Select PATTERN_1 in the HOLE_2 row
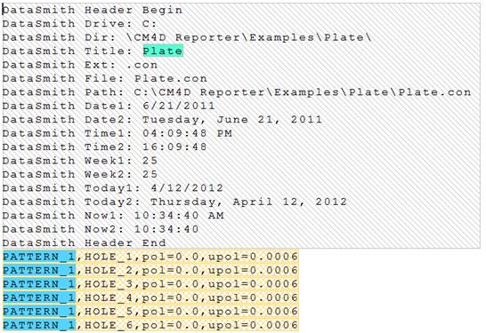 coord(39,270)
